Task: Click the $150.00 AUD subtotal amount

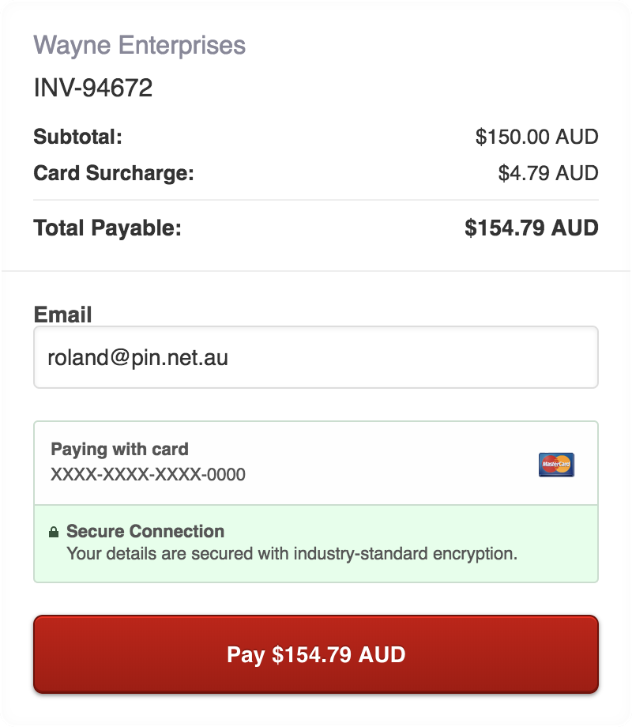Action: [x=537, y=137]
